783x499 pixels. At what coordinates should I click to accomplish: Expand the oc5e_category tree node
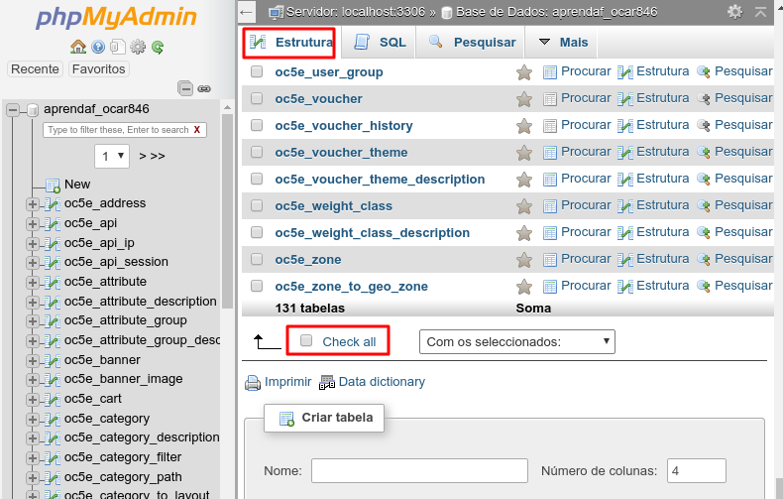point(33,419)
